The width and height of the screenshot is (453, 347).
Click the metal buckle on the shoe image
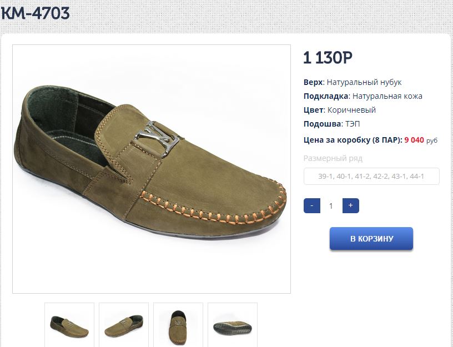(156, 137)
